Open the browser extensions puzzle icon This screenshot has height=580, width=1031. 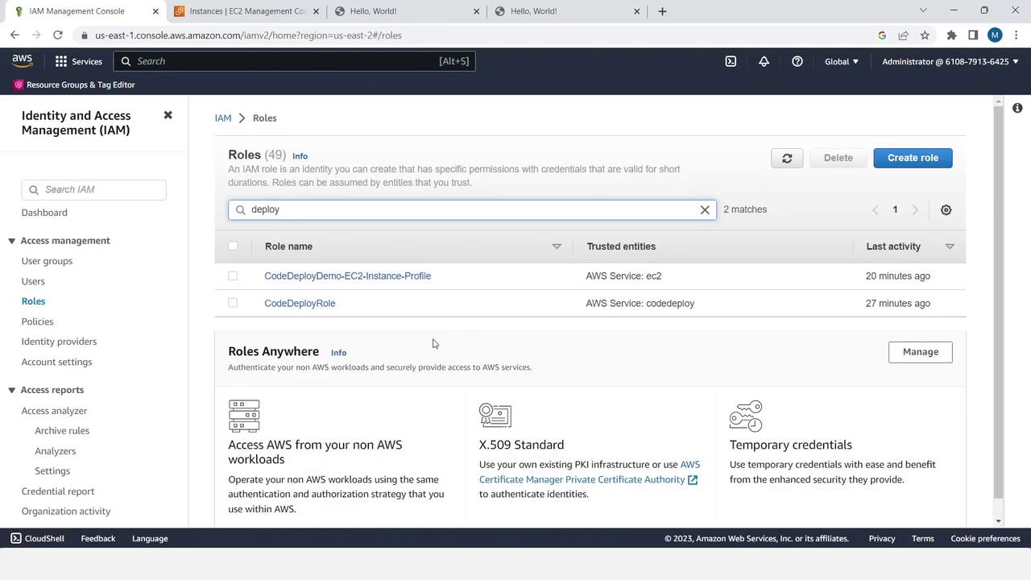(951, 35)
